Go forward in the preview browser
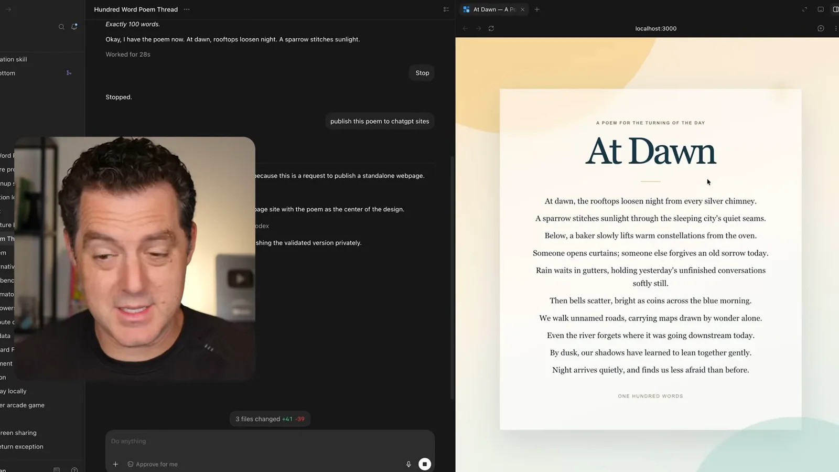This screenshot has height=472, width=839. [478, 28]
